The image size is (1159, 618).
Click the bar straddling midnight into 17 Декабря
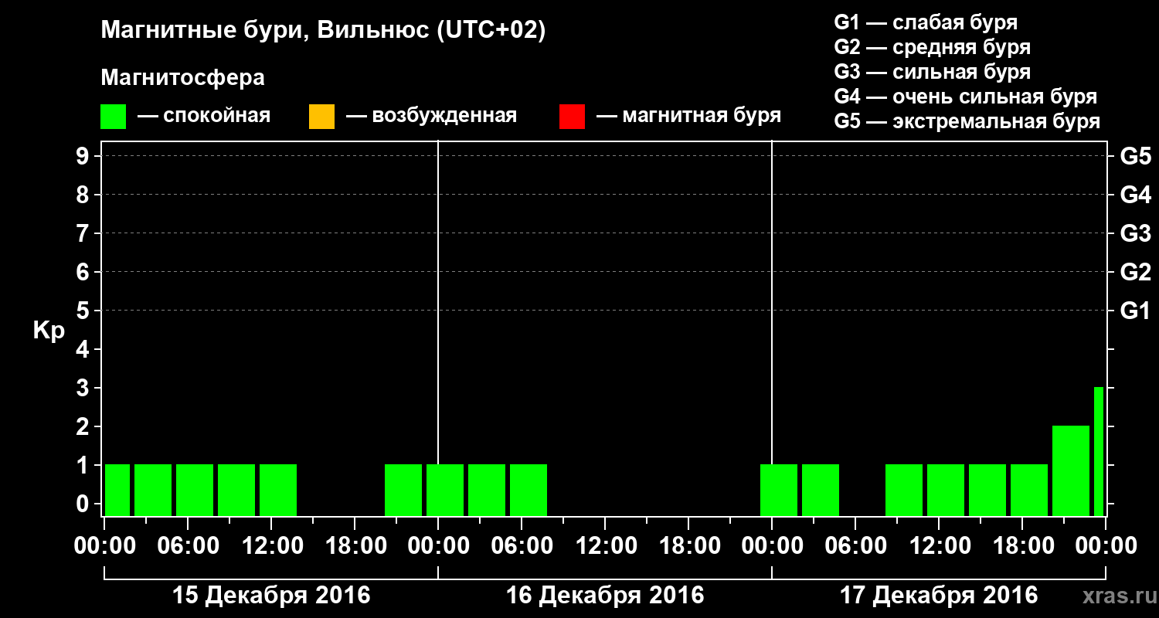tap(779, 490)
